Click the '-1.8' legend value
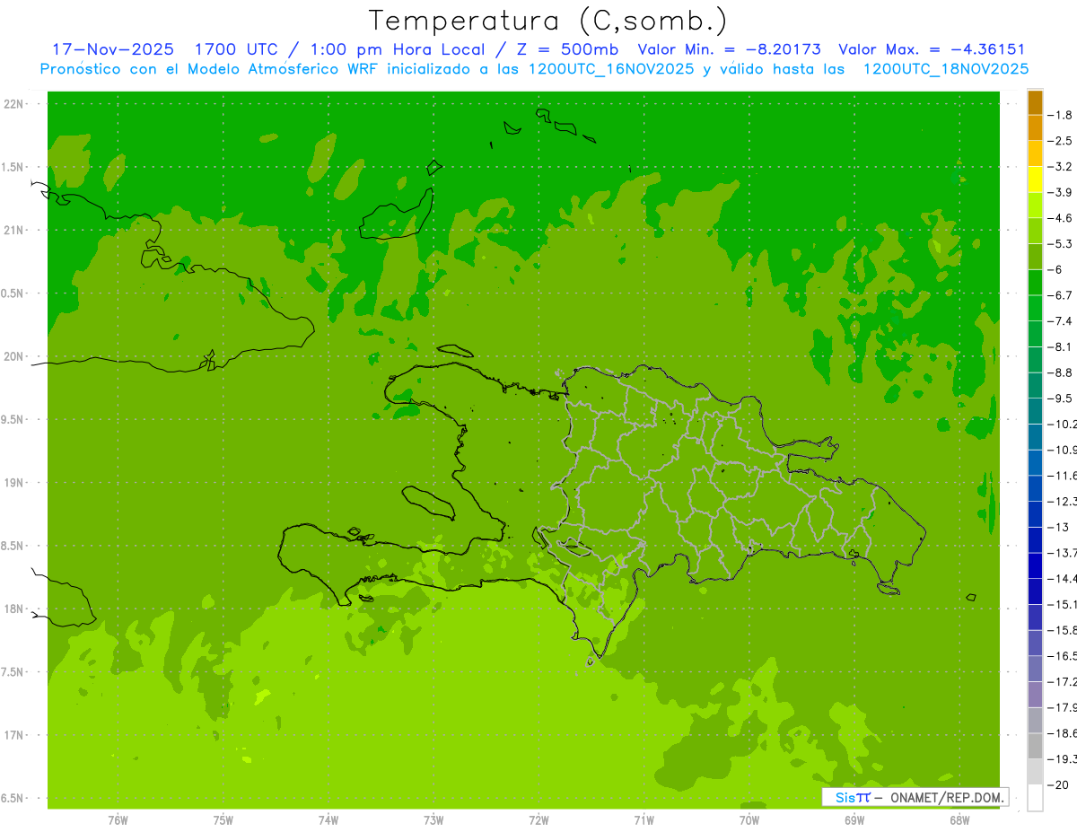The height and width of the screenshot is (832, 1077). coord(1061,115)
